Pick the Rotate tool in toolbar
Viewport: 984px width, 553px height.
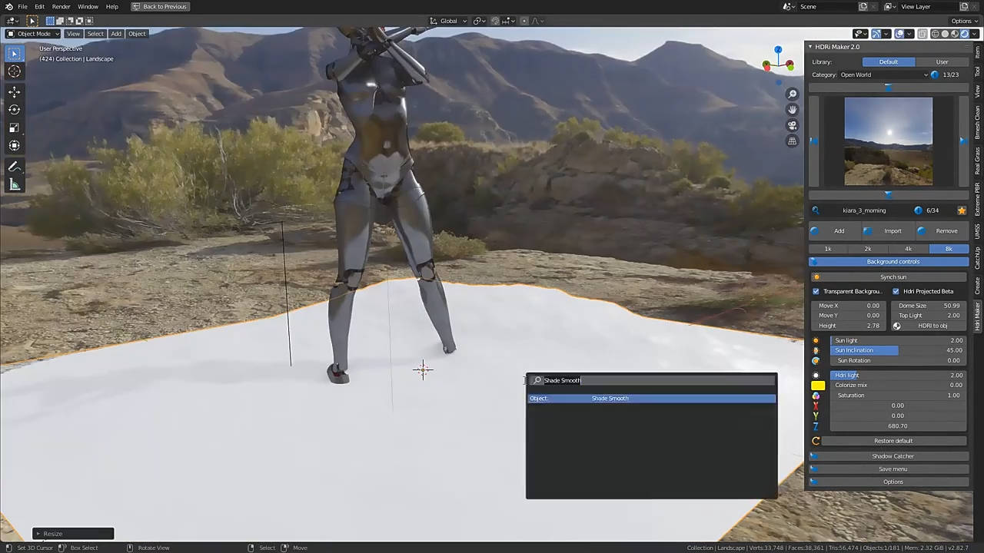15,110
